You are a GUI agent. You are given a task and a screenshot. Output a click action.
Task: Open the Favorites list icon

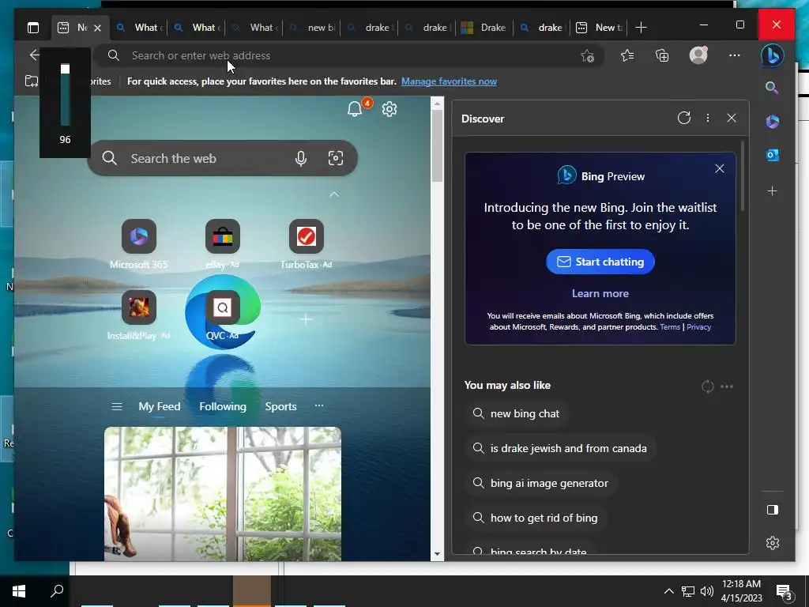coord(627,55)
